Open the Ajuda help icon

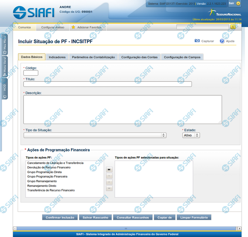(x=222, y=41)
